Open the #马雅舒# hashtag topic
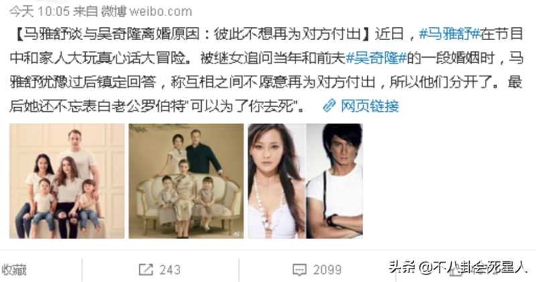536x282 pixels. coord(450,34)
